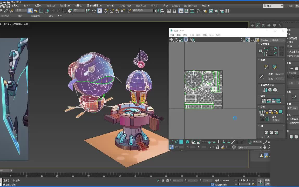Select the Rotate tool in UVW editor
The width and height of the screenshot is (299, 187).
pyautogui.click(x=176, y=40)
